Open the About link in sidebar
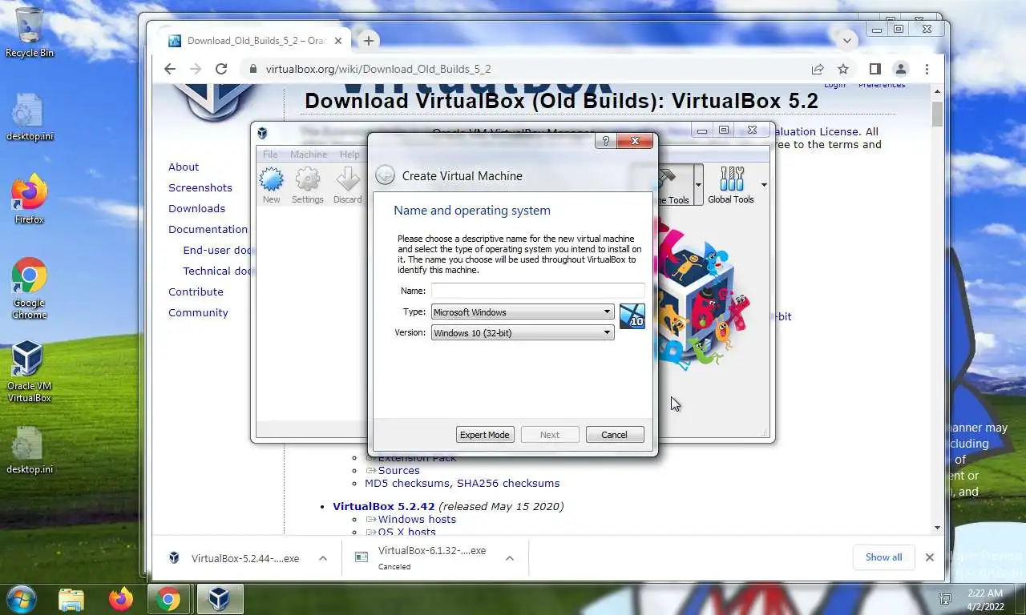Viewport: 1026px width, 615px height. (x=184, y=167)
